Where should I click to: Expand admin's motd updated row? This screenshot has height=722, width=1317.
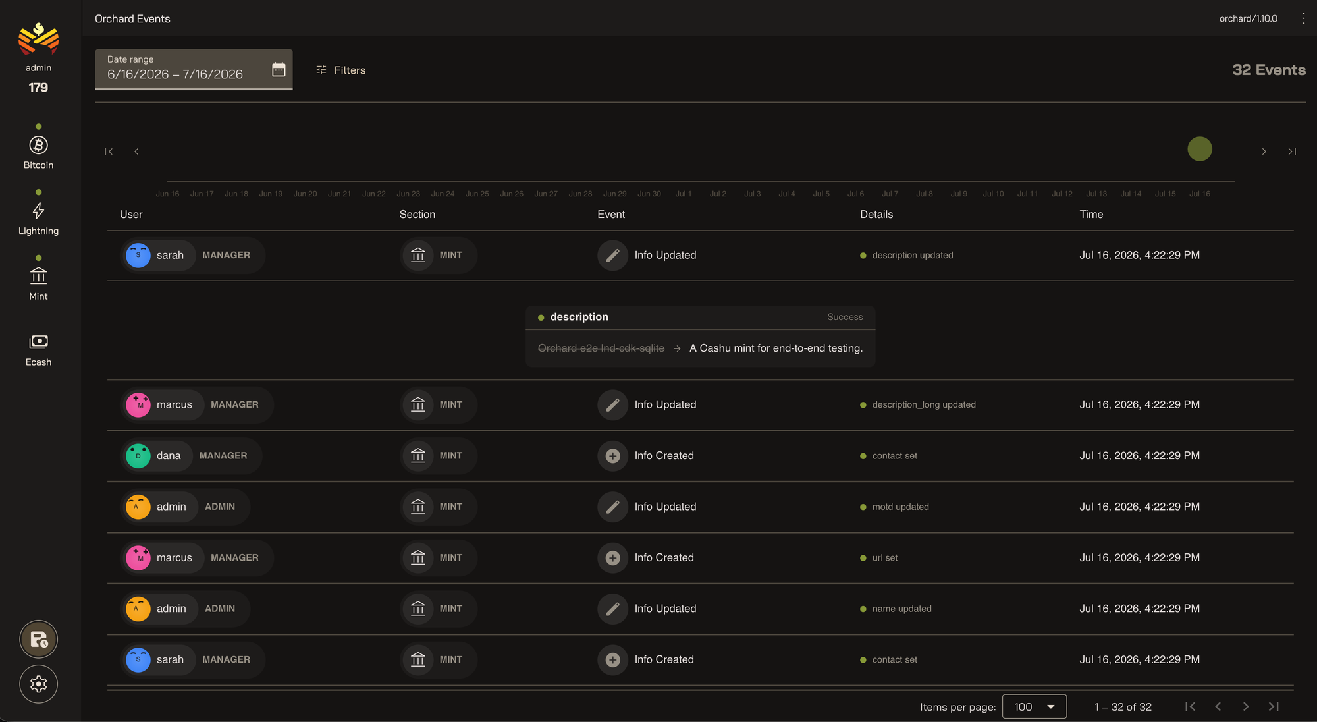700,507
